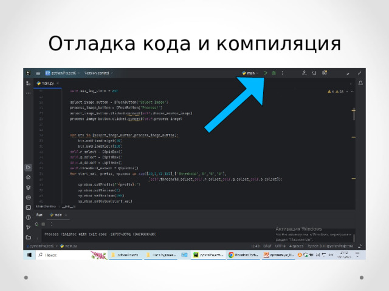Screen dimensions: 389x291
Task: Switch to Chrome in the taskbar
Action: click(x=243, y=255)
